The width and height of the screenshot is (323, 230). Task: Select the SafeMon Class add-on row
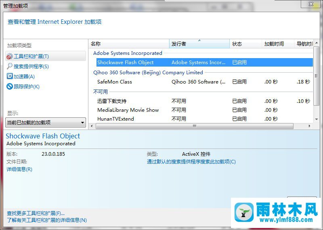pos(205,82)
